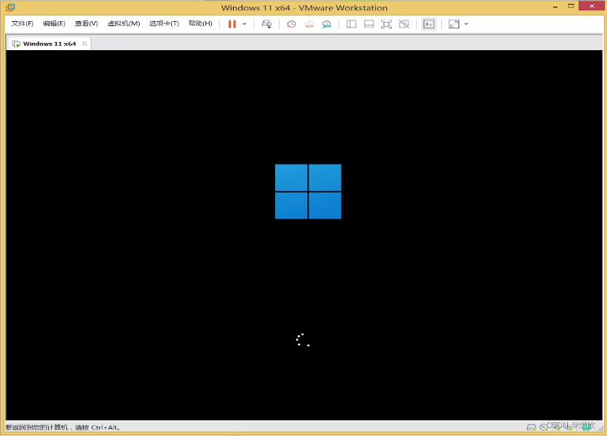Toggle the console view button
Viewport: 607px width, 436px height.
click(x=429, y=24)
